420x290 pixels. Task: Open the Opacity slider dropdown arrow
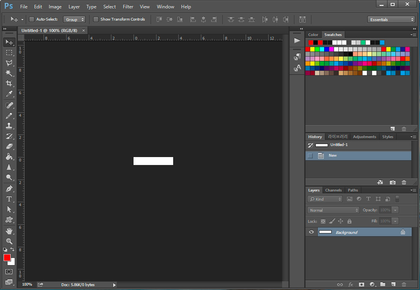(x=395, y=210)
